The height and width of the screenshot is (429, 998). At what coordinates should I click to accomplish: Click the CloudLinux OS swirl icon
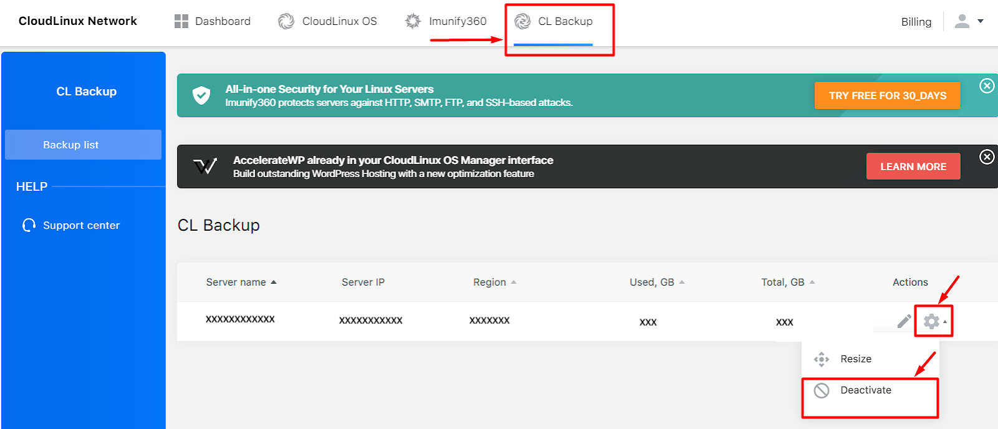coord(286,21)
